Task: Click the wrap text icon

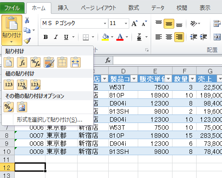Action: pyautogui.click(x=217, y=24)
